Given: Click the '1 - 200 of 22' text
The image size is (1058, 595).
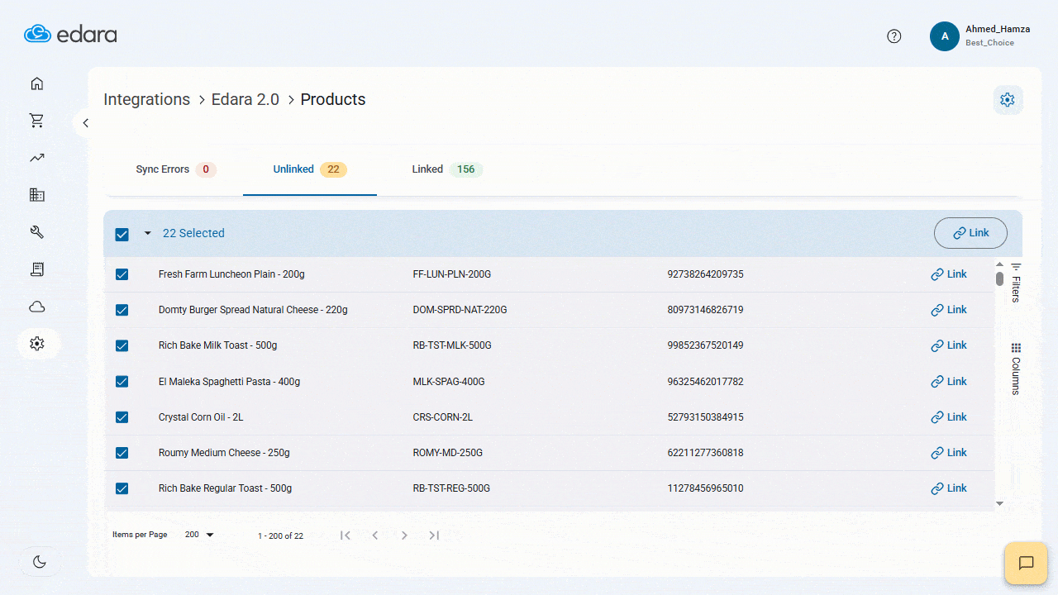Looking at the screenshot, I should pyautogui.click(x=280, y=536).
